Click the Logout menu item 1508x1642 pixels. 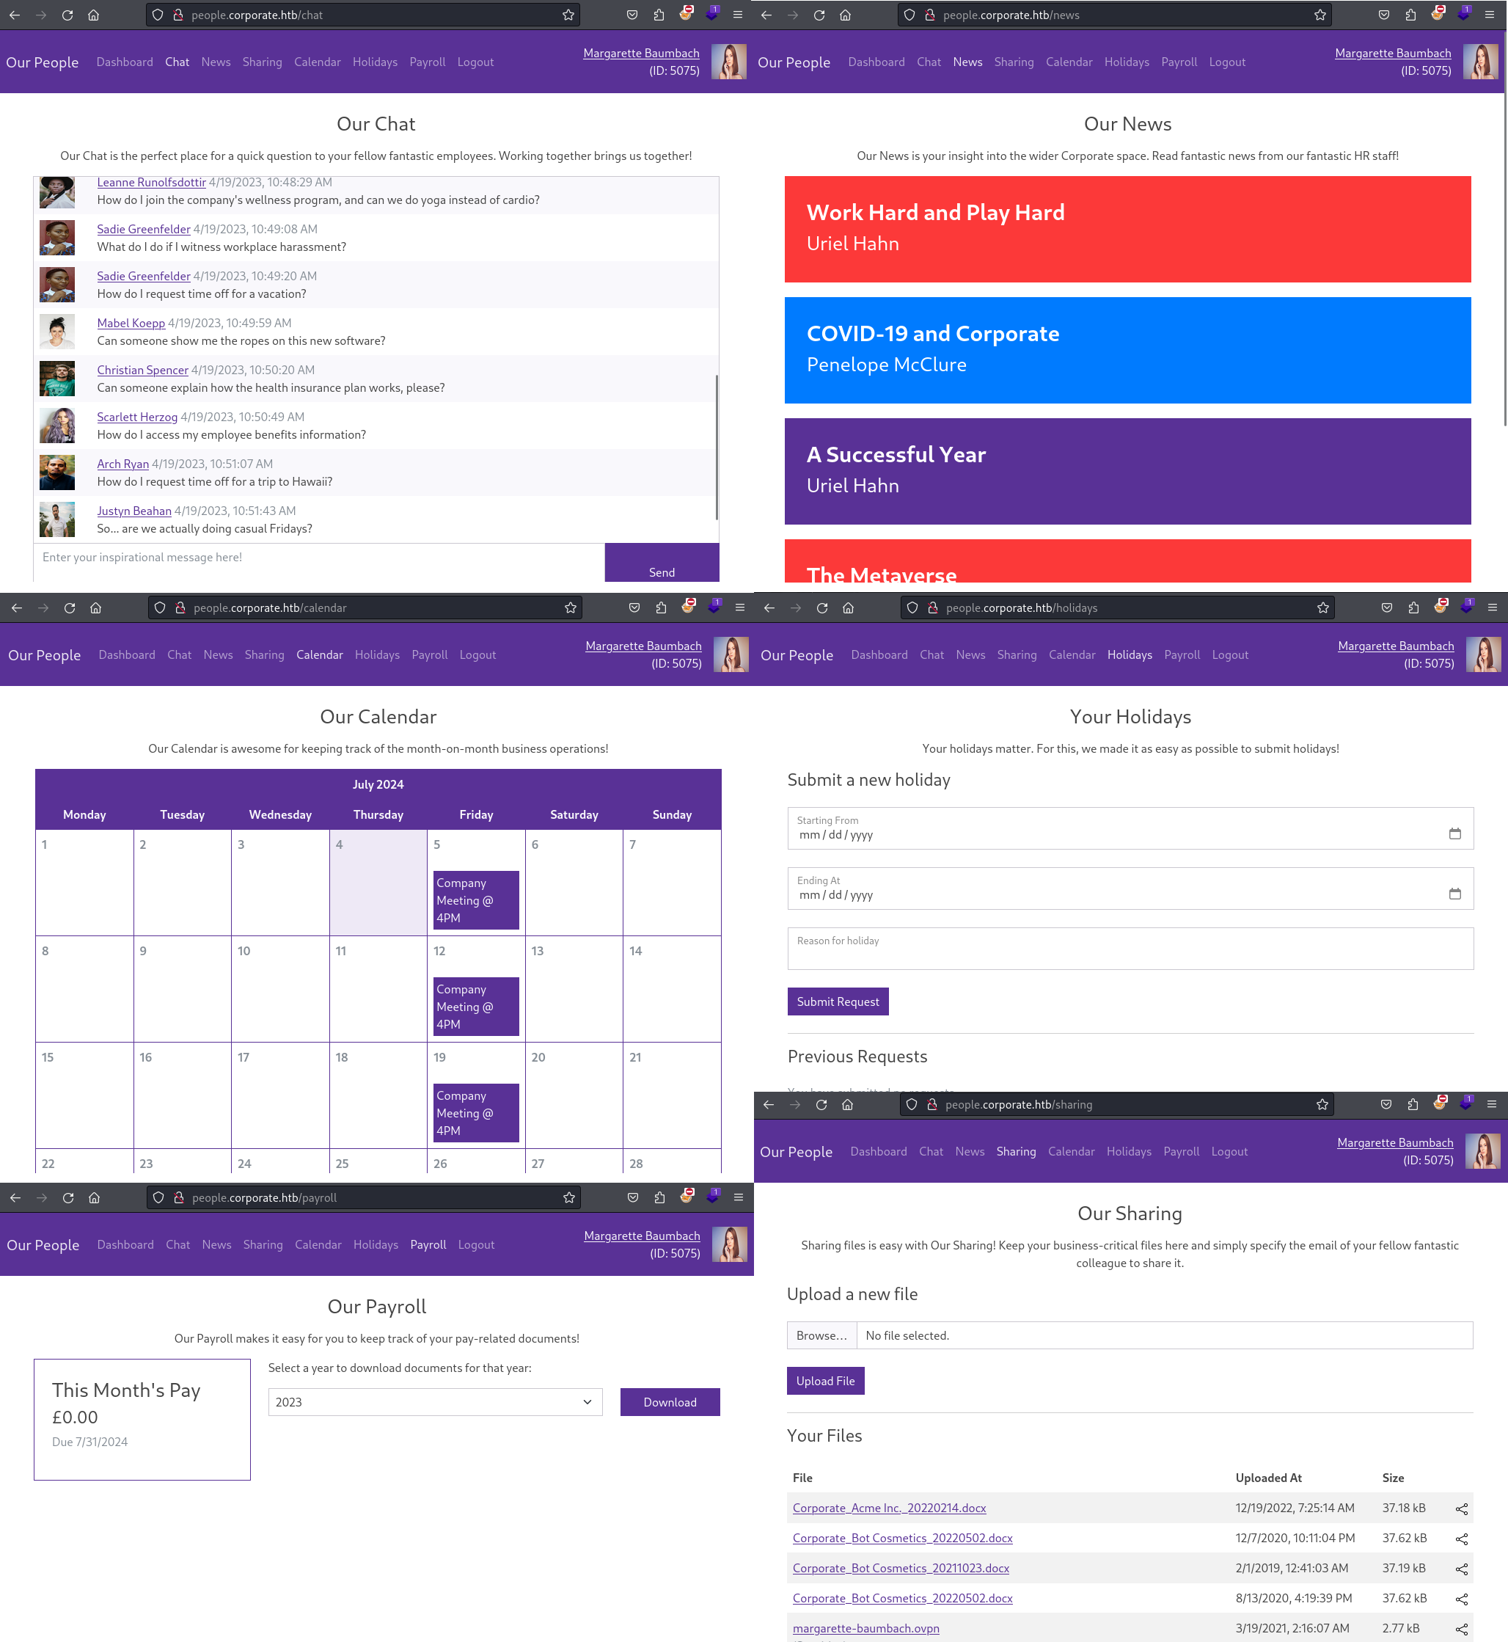475,62
